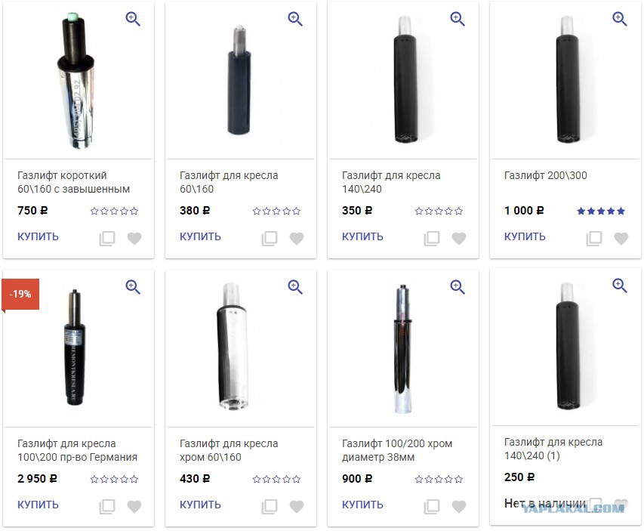The width and height of the screenshot is (644, 531).
Task: Click heart icon on 900 ₽ chrome gas lift
Action: [x=459, y=506]
